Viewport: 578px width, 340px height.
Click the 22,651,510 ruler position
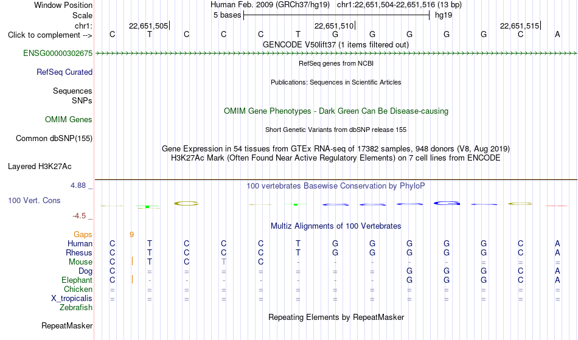(x=334, y=26)
